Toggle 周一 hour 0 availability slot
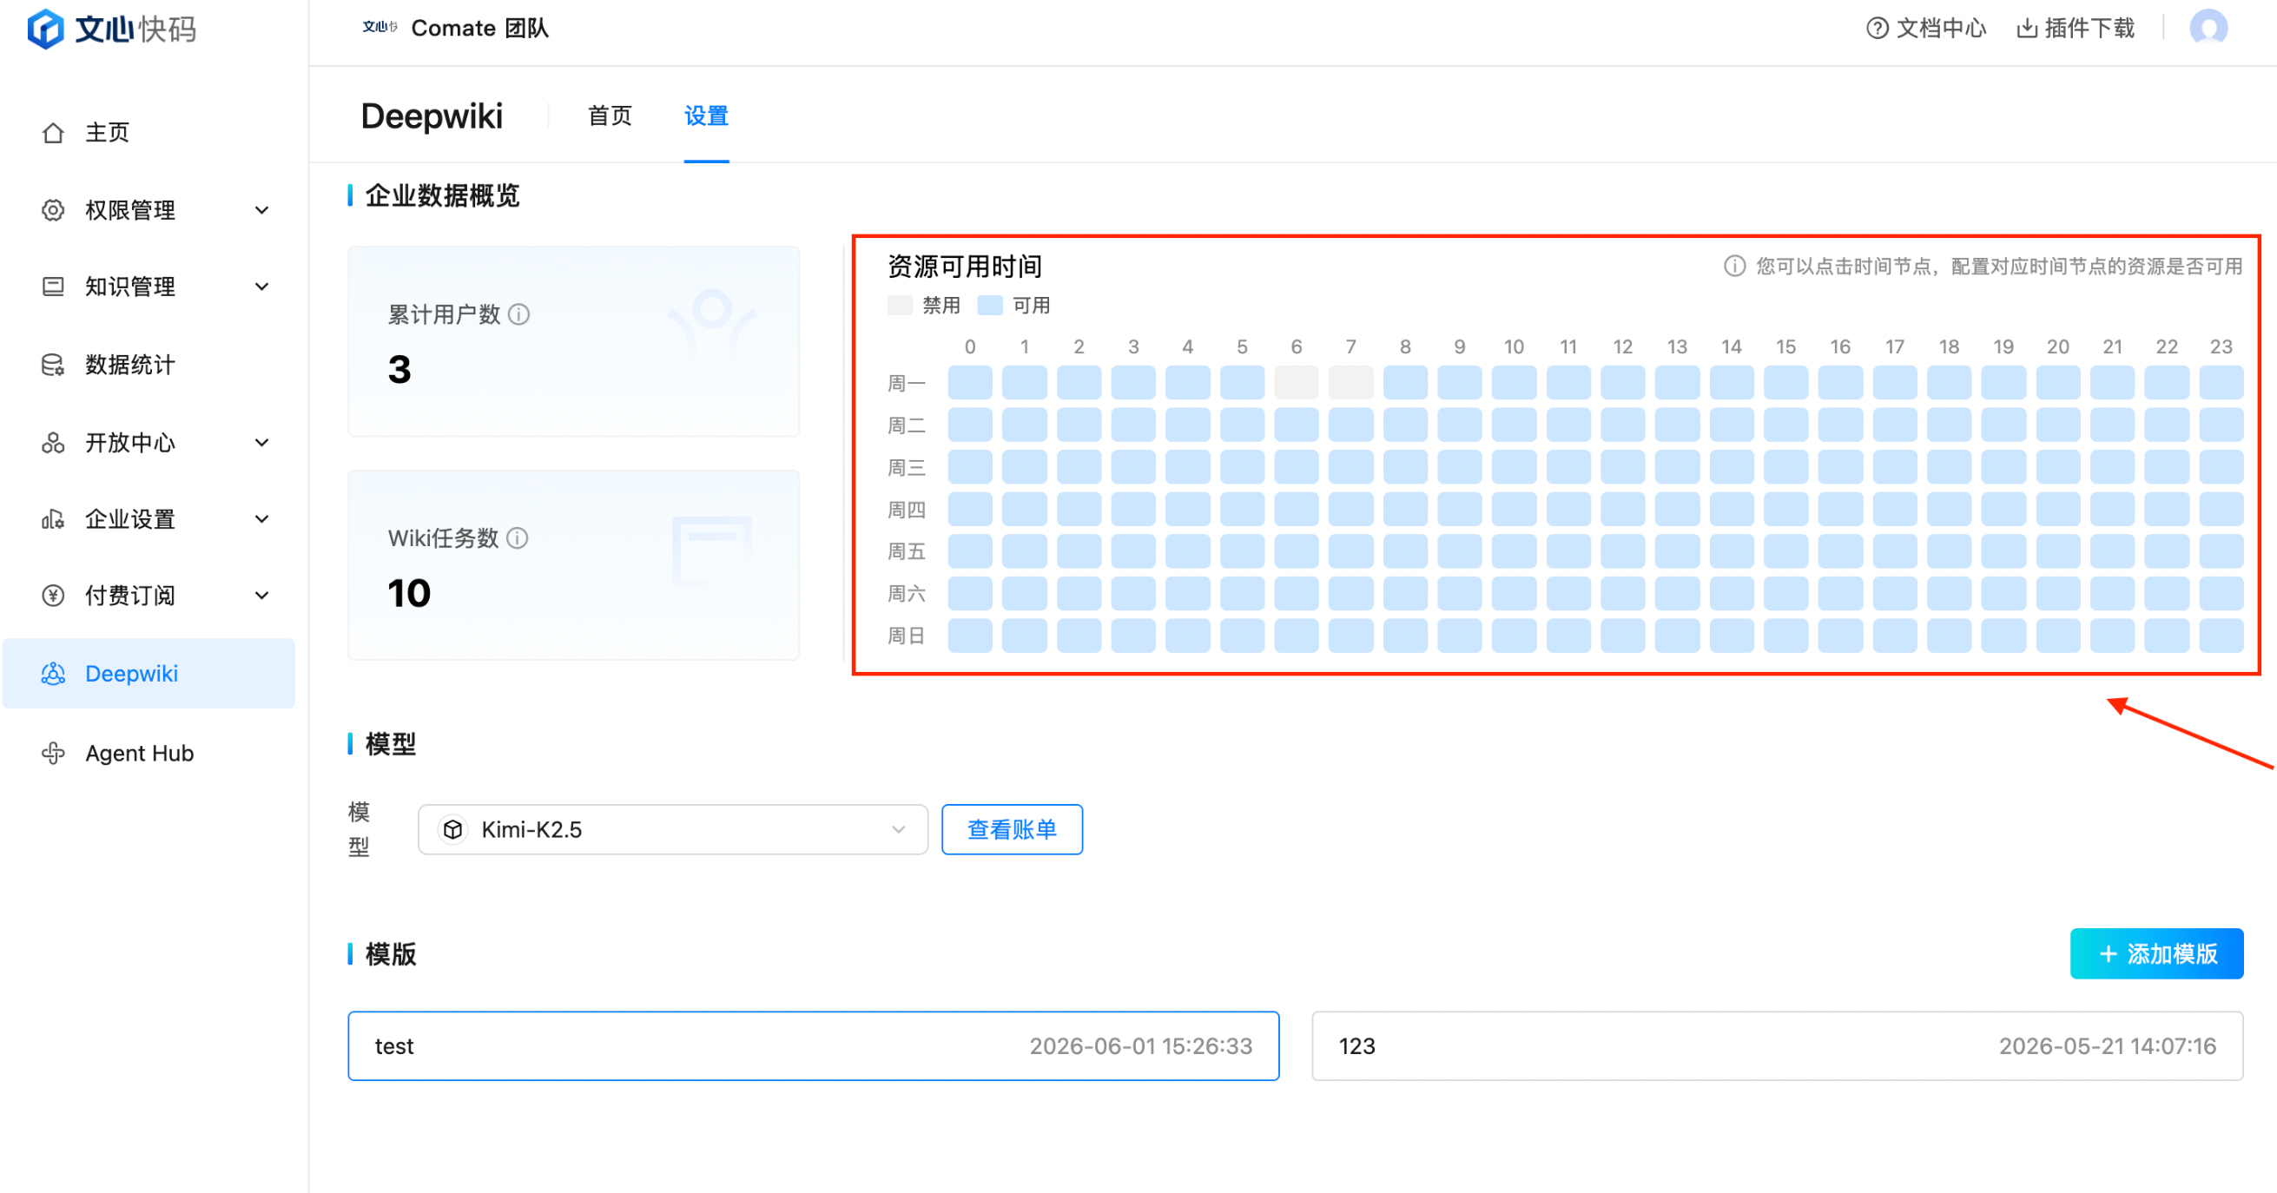Viewport: 2277px width, 1193px height. pyautogui.click(x=970, y=383)
